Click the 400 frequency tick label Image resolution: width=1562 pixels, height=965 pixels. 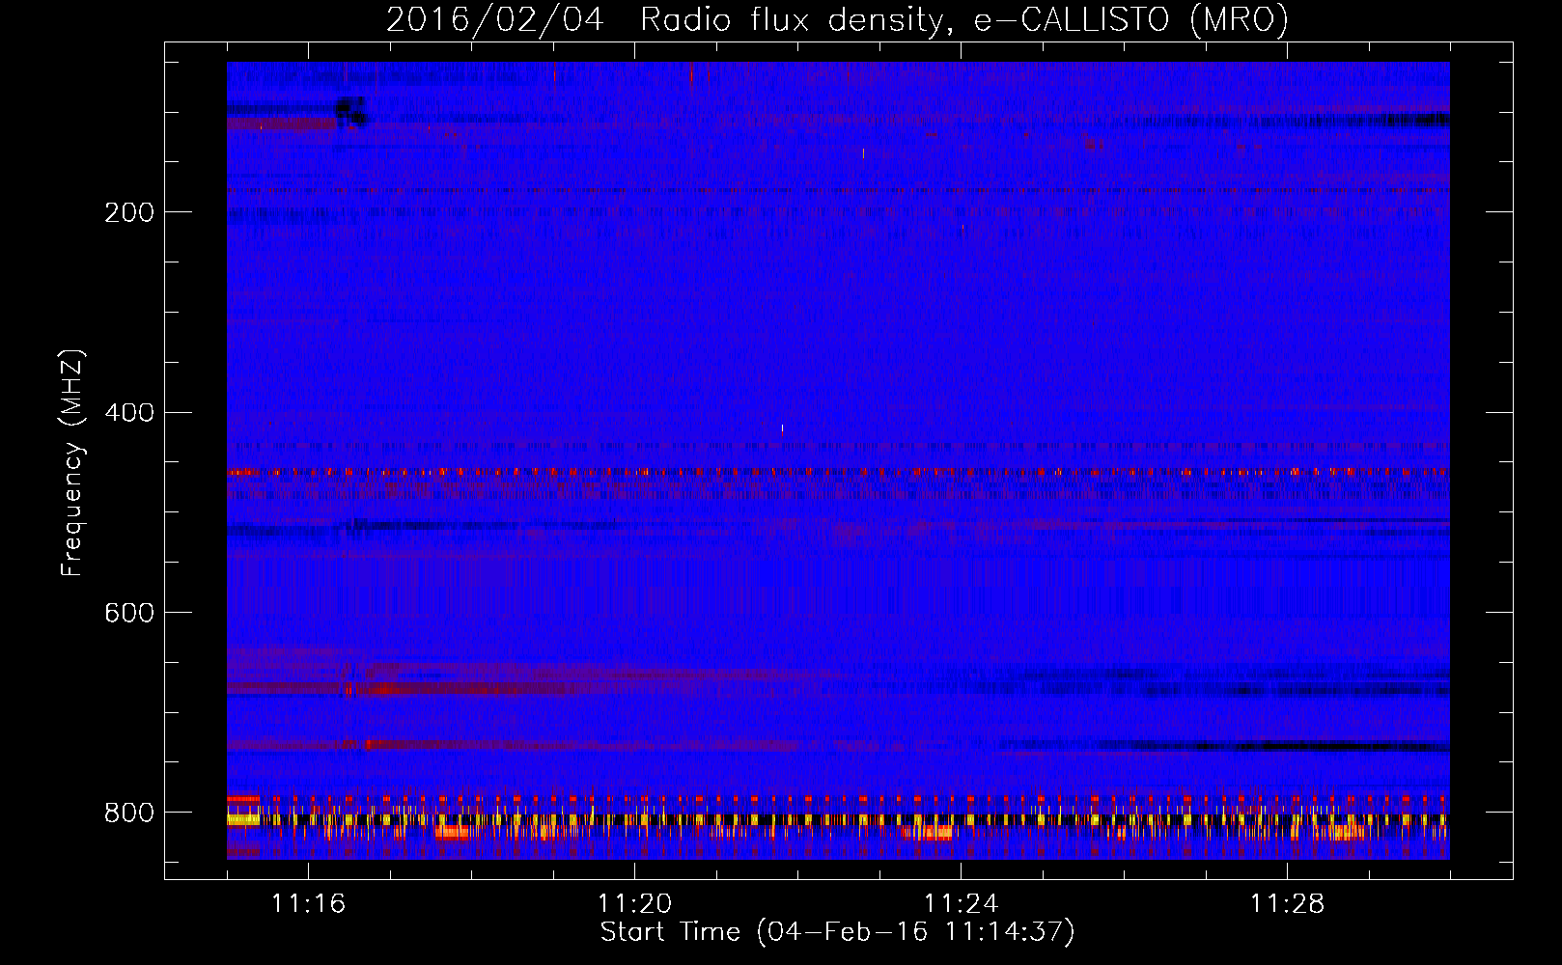[x=128, y=413]
